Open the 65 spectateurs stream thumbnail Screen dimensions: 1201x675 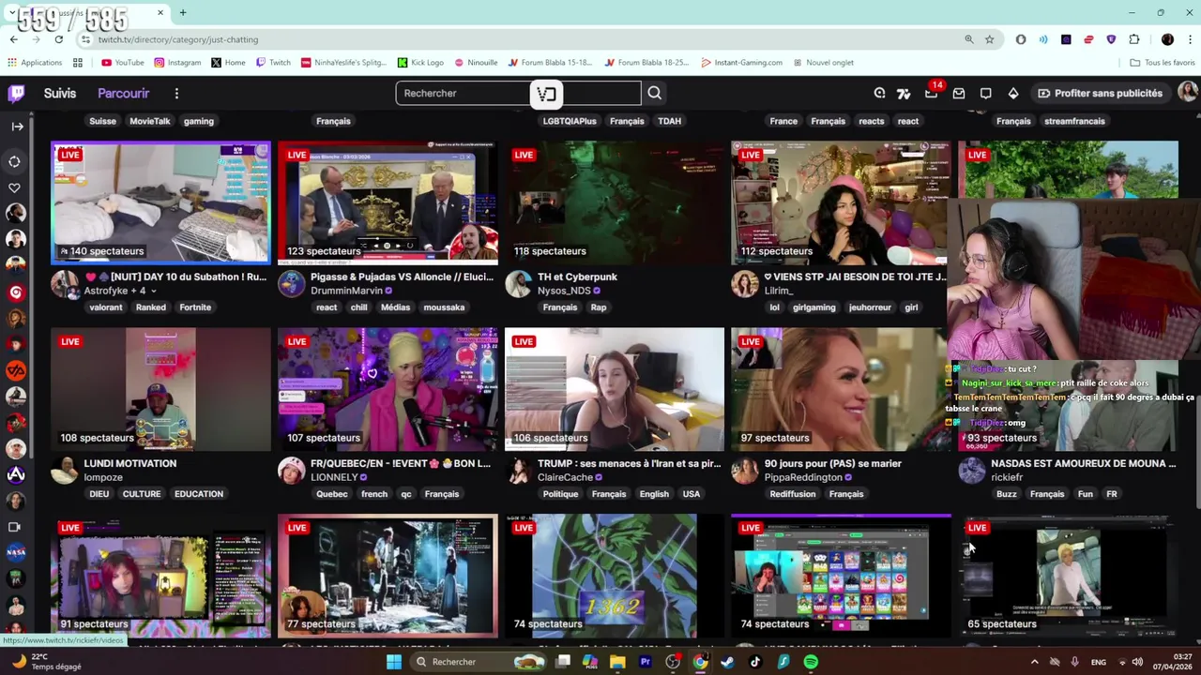click(1068, 576)
